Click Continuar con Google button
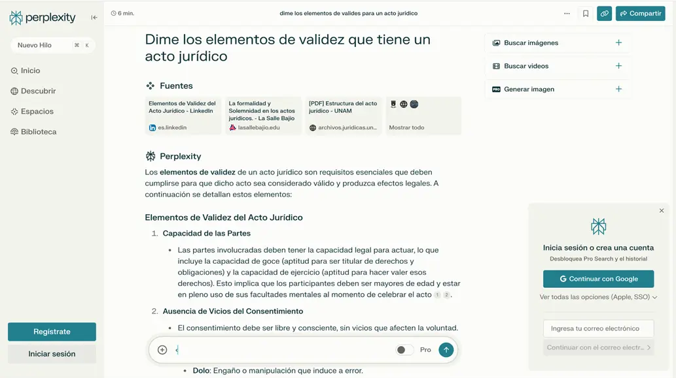Image resolution: width=676 pixels, height=378 pixels. pos(598,279)
